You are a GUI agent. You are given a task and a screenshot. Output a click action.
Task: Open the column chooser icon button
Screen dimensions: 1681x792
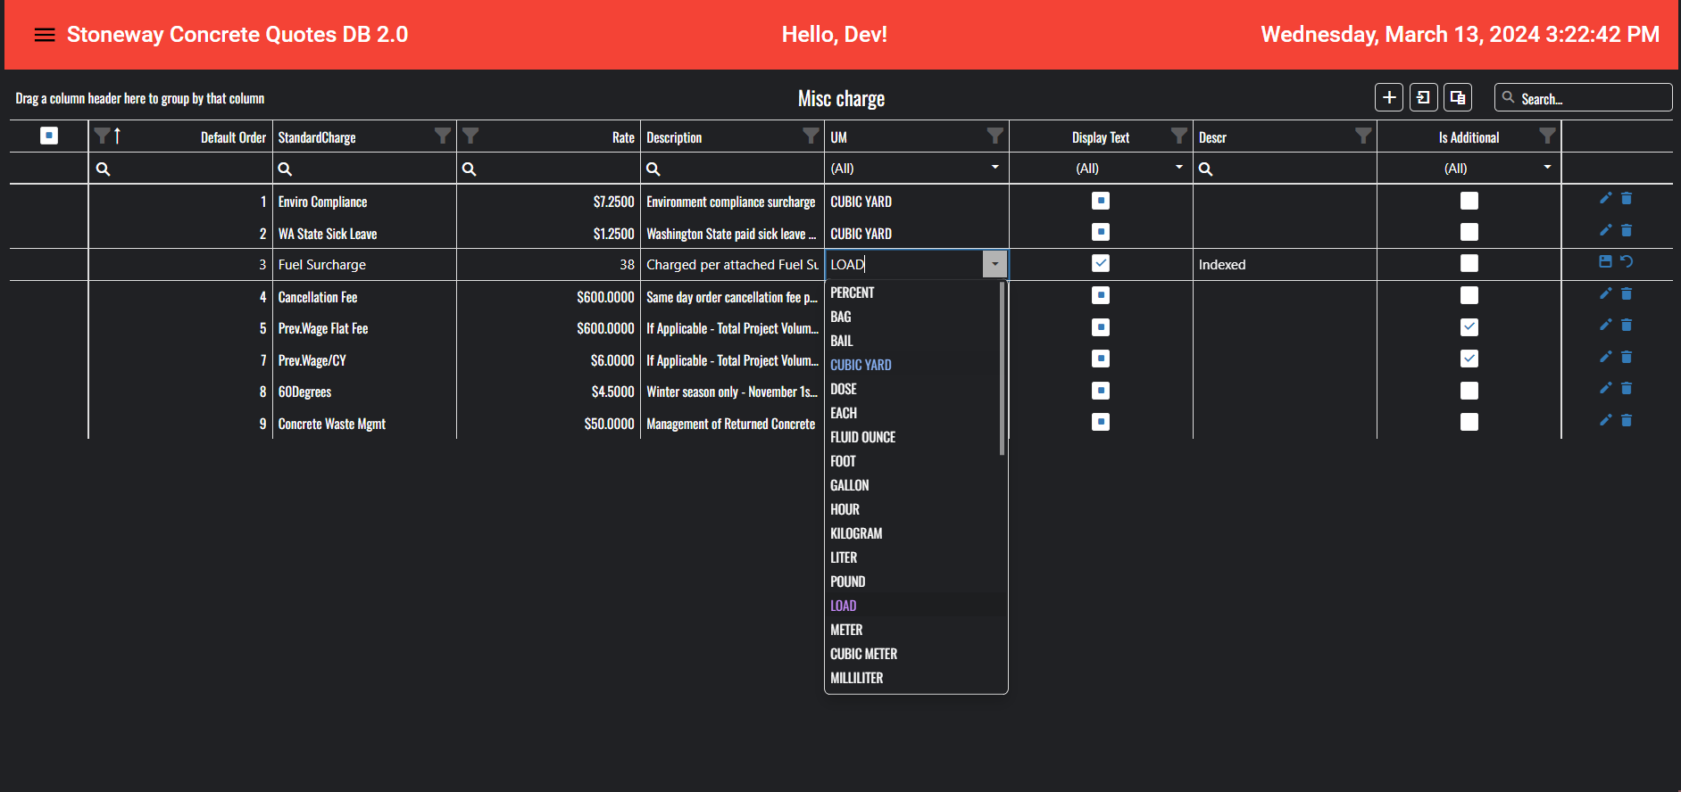click(x=1458, y=97)
